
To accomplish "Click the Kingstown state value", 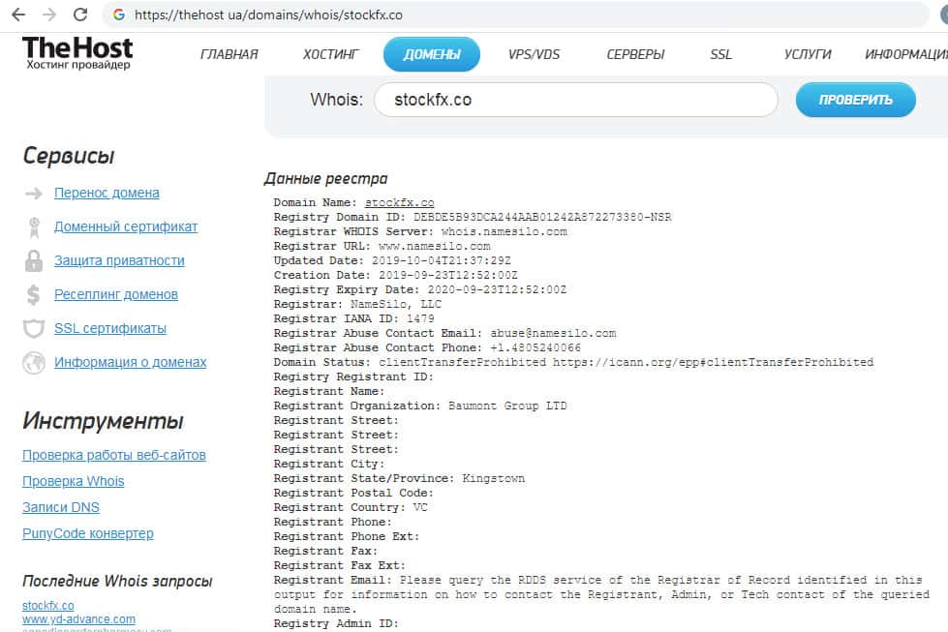I will click(x=494, y=478).
